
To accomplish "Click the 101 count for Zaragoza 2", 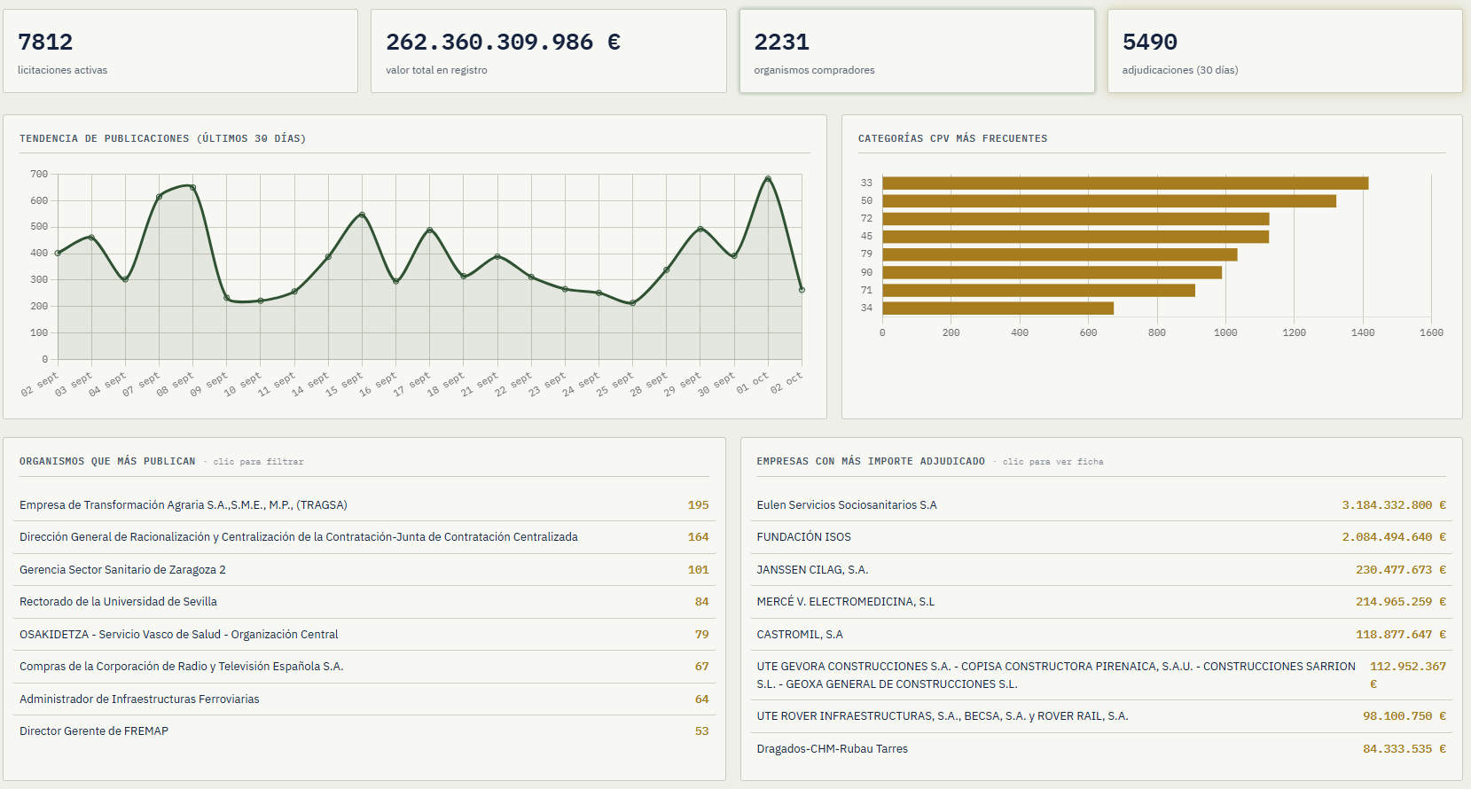I will pyautogui.click(x=699, y=570).
